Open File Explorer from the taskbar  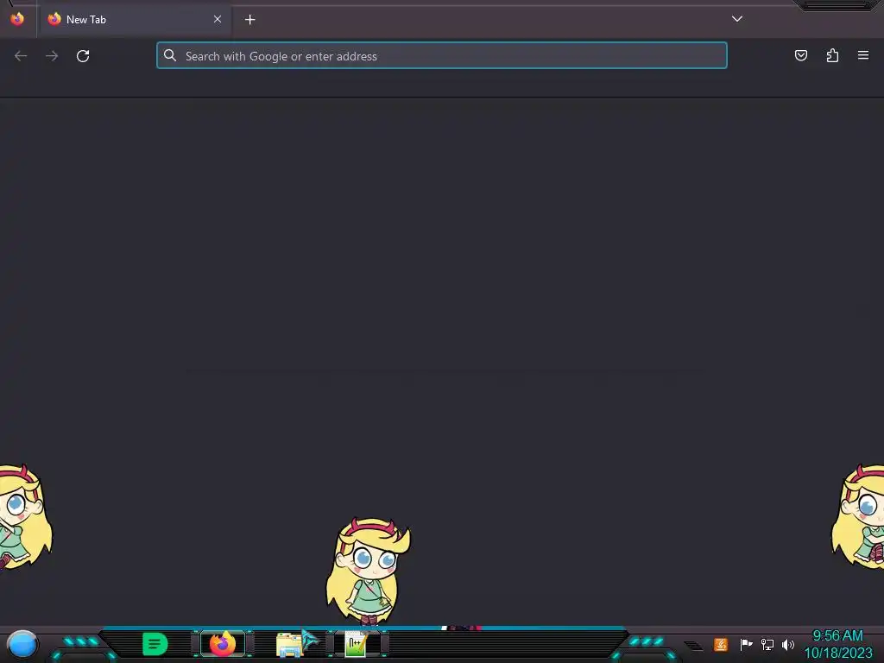(290, 644)
